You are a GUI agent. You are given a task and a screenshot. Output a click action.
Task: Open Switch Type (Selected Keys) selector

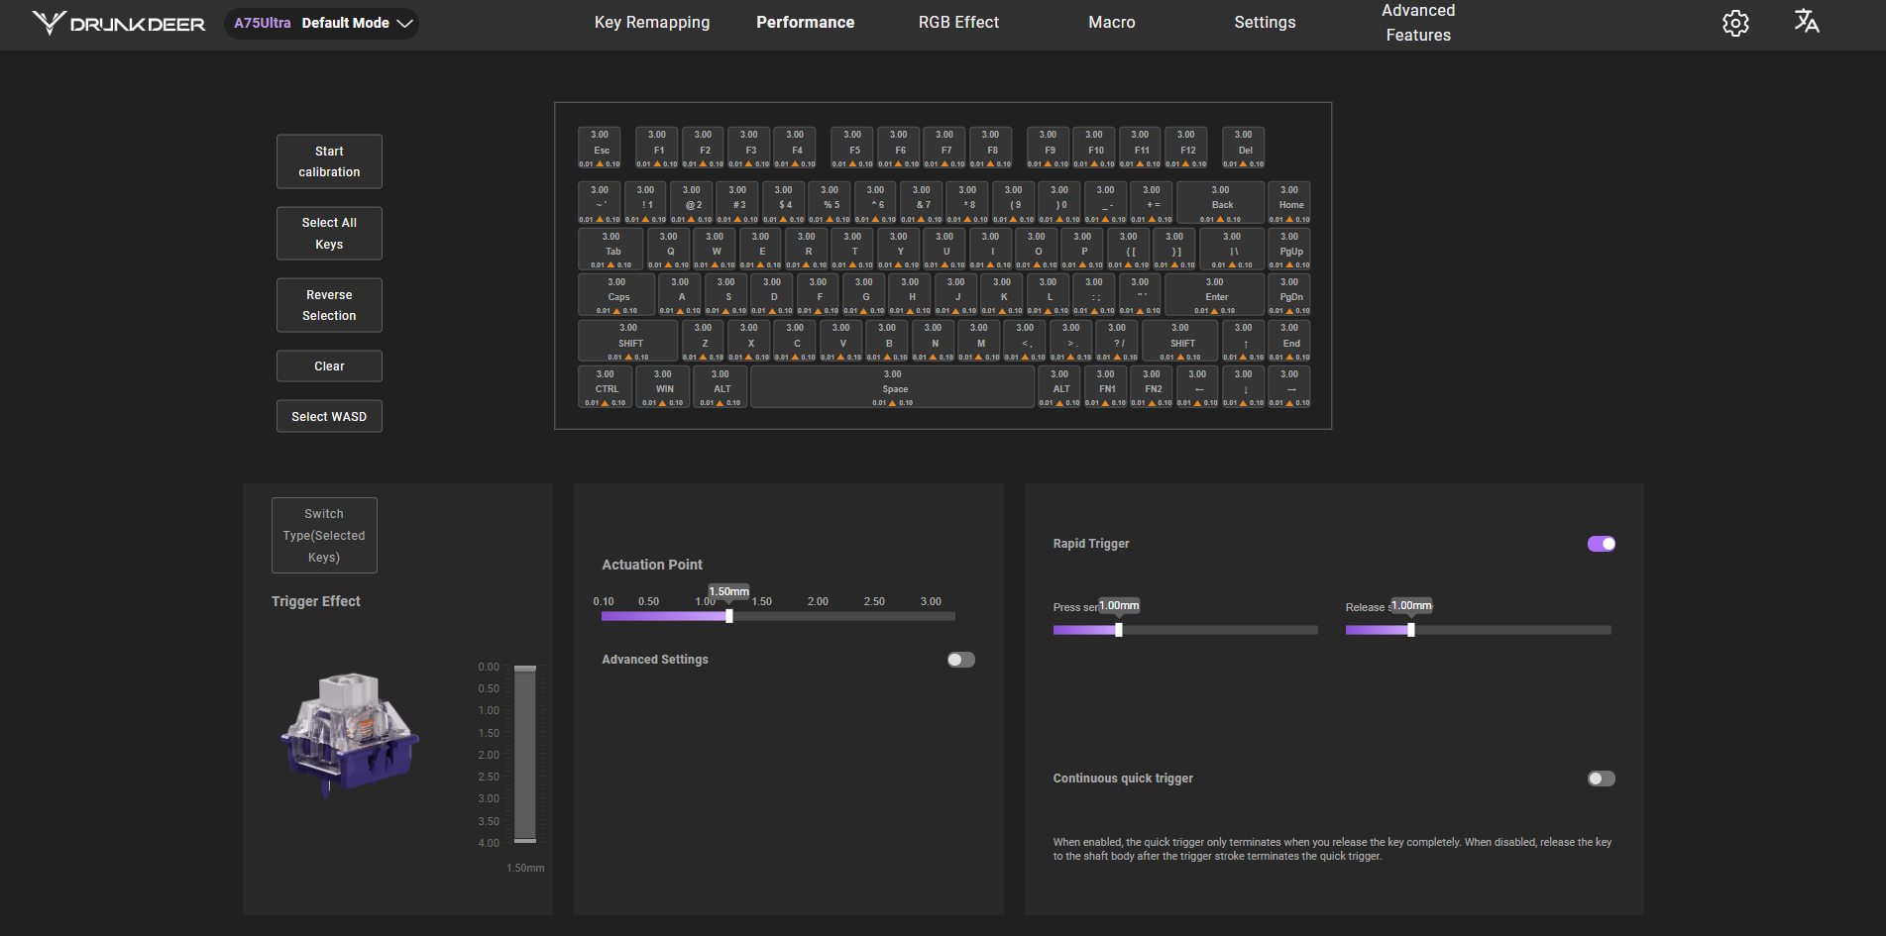[324, 536]
